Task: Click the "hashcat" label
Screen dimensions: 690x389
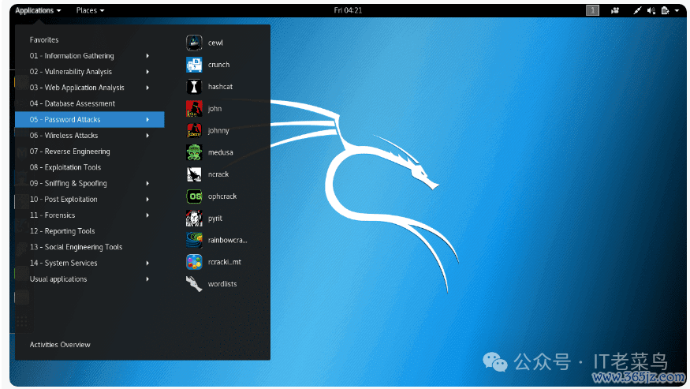Action: tap(220, 87)
